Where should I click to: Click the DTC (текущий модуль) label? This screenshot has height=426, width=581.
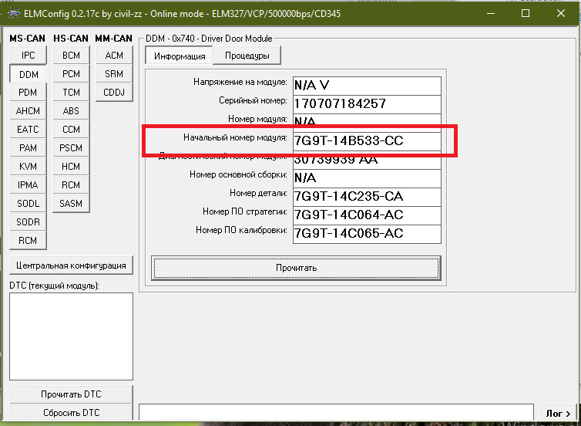[x=55, y=286]
